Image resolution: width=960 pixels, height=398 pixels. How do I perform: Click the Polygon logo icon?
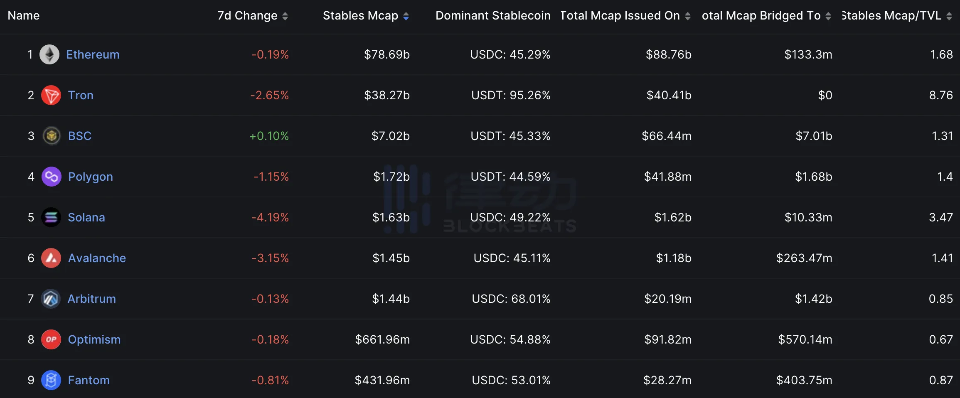tap(51, 176)
